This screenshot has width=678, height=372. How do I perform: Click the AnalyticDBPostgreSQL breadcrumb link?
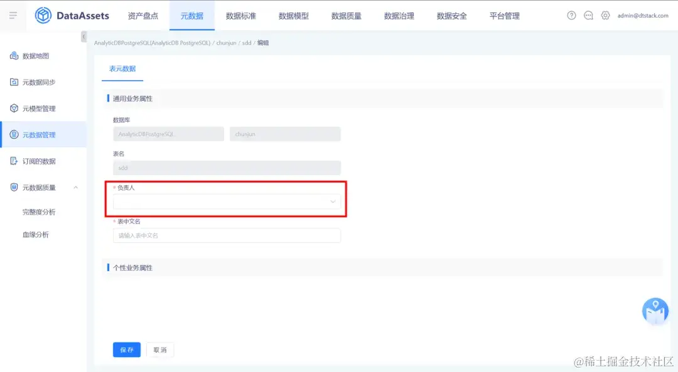[152, 43]
